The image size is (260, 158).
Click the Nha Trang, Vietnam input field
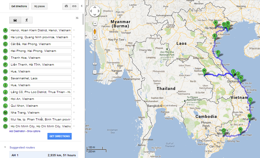[41, 113]
